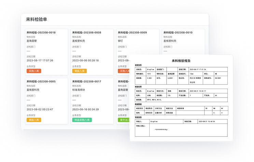Click report cell 2023-08-17 17:07:26

pos(198,70)
